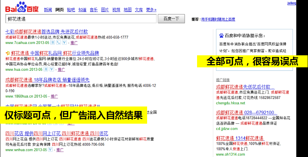308x157 pixels.
Task: Open the 用手机随时随地上百度 recommendation link
Action: (x=218, y=19)
